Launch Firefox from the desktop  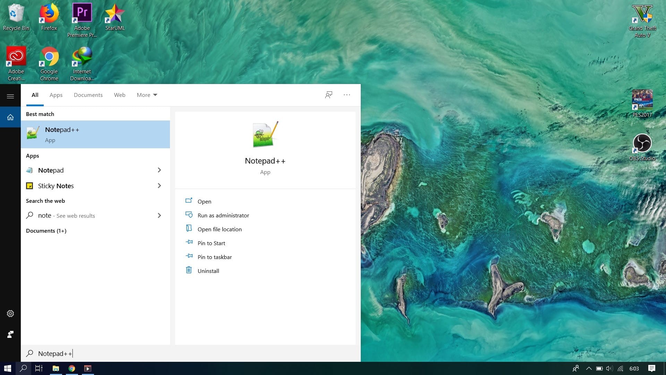coord(49,17)
